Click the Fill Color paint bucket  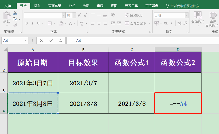(62, 23)
